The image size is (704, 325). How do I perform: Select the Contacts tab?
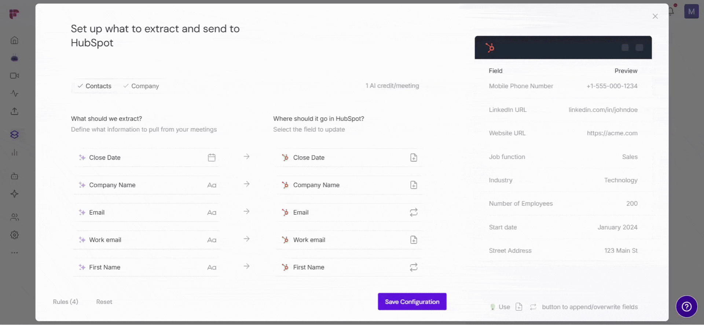point(94,86)
